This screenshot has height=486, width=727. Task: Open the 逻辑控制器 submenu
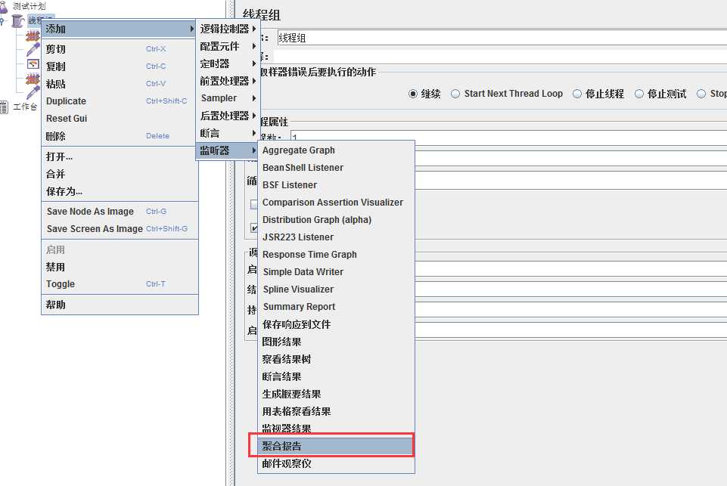coord(228,29)
